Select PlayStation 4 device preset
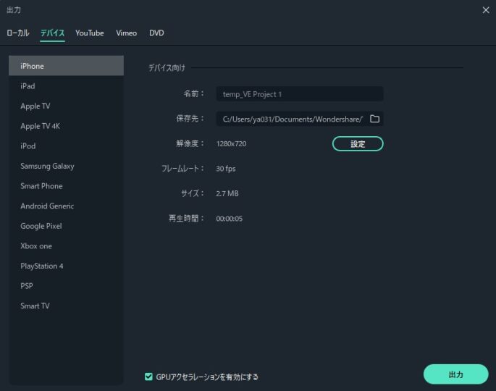 coord(42,266)
